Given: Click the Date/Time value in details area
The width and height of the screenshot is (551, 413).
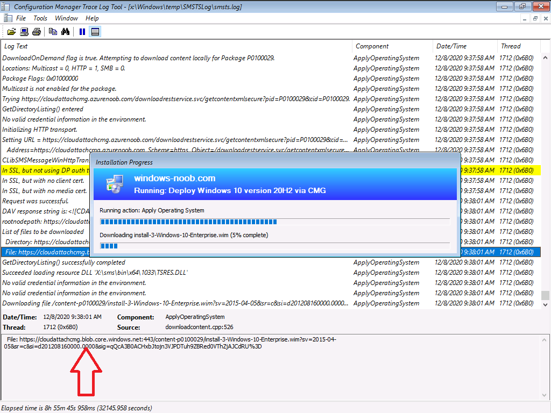Looking at the screenshot, I should coord(73,317).
